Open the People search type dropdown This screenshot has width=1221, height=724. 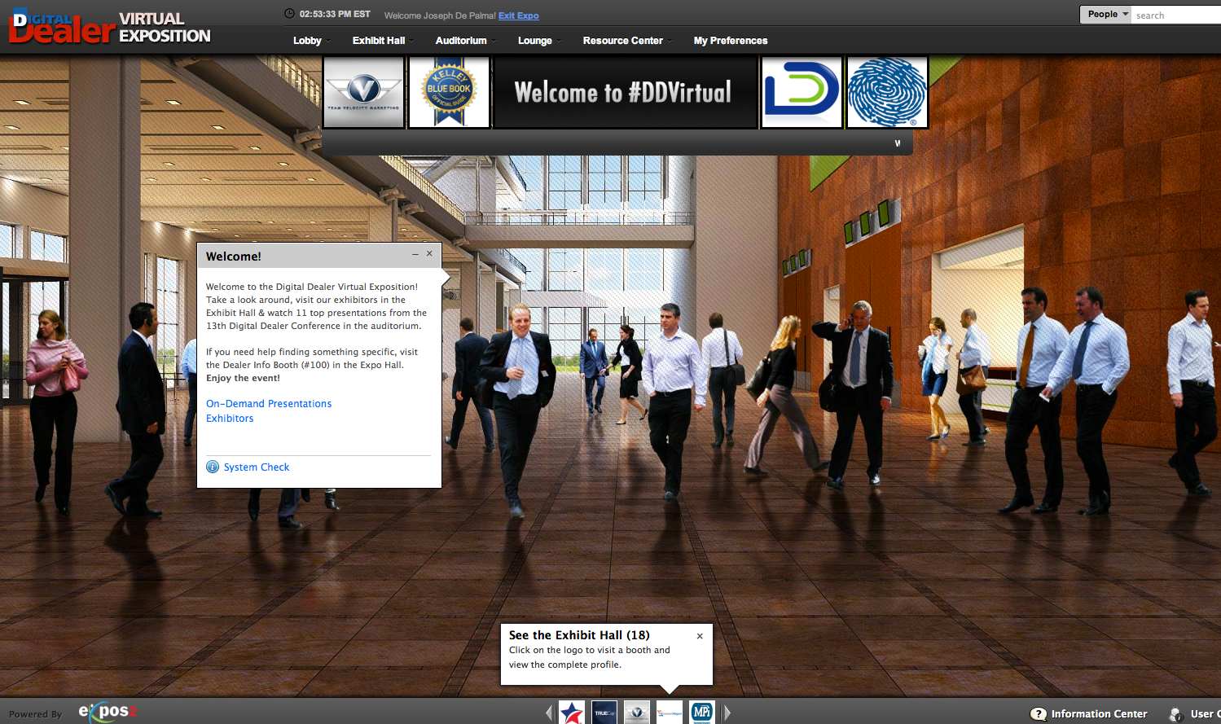coord(1105,15)
